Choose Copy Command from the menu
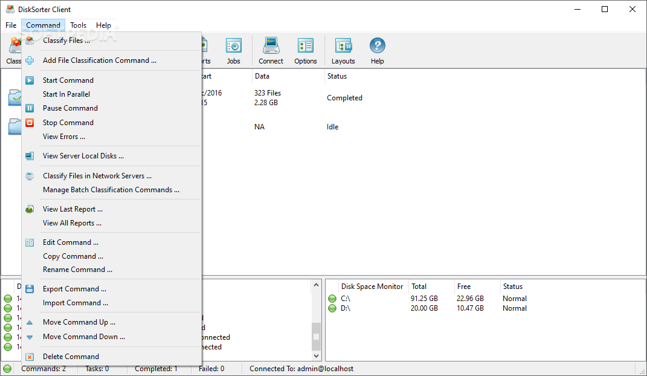 point(73,256)
